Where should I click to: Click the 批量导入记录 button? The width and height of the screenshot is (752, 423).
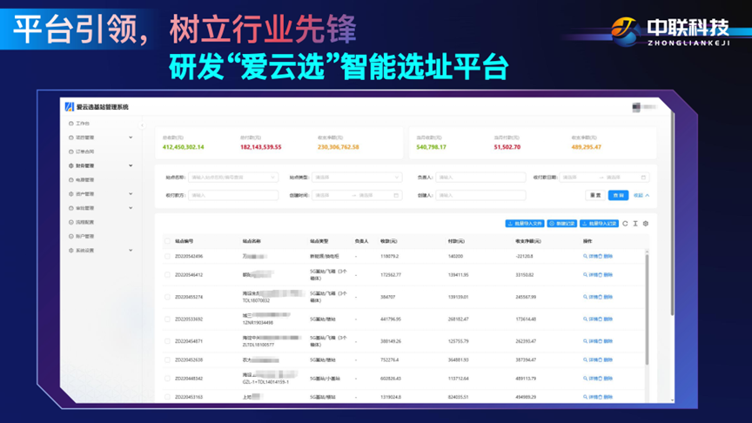[x=599, y=224]
